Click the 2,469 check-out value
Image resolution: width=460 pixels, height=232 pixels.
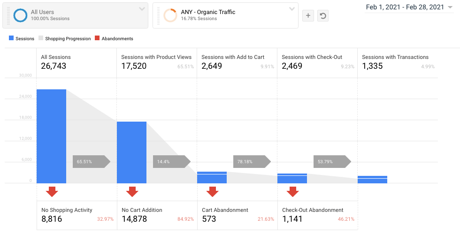(x=292, y=66)
